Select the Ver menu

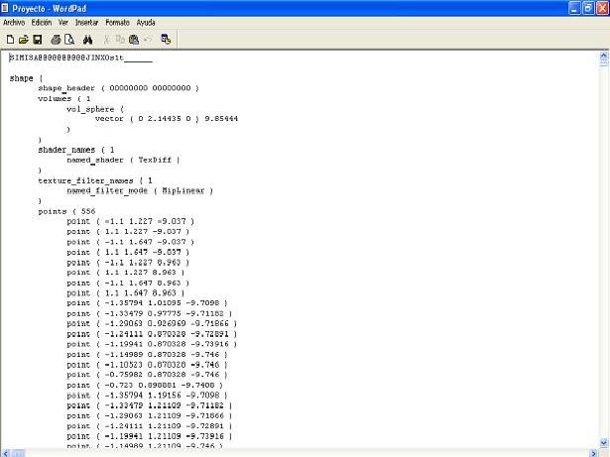coord(63,21)
